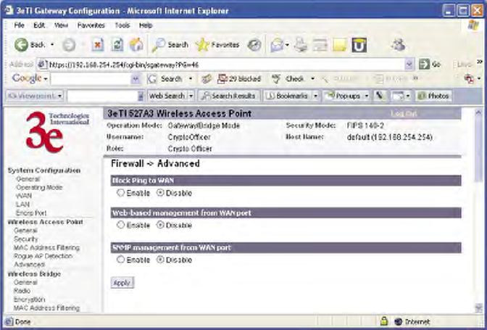This screenshot has width=487, height=330.
Task: Click the Viewpoint toolbar search field
Action: point(103,96)
